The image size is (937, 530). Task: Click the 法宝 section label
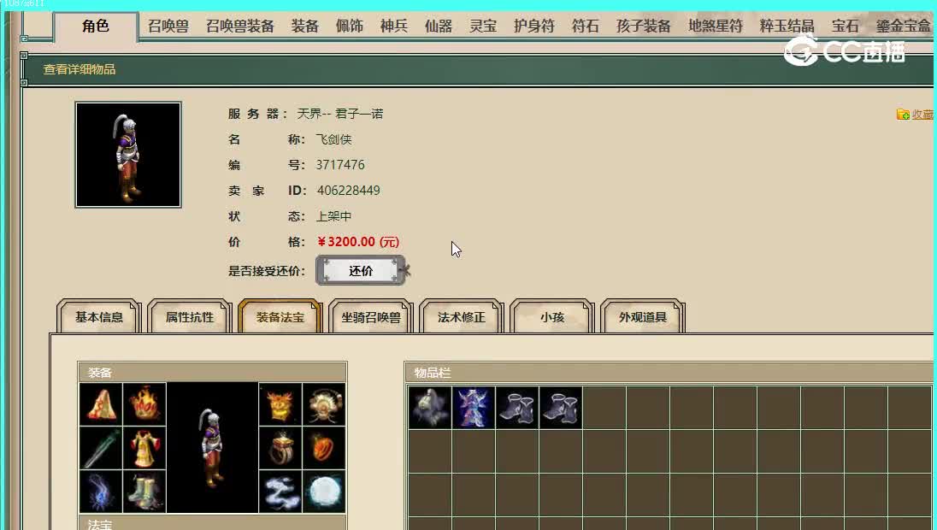[100, 525]
